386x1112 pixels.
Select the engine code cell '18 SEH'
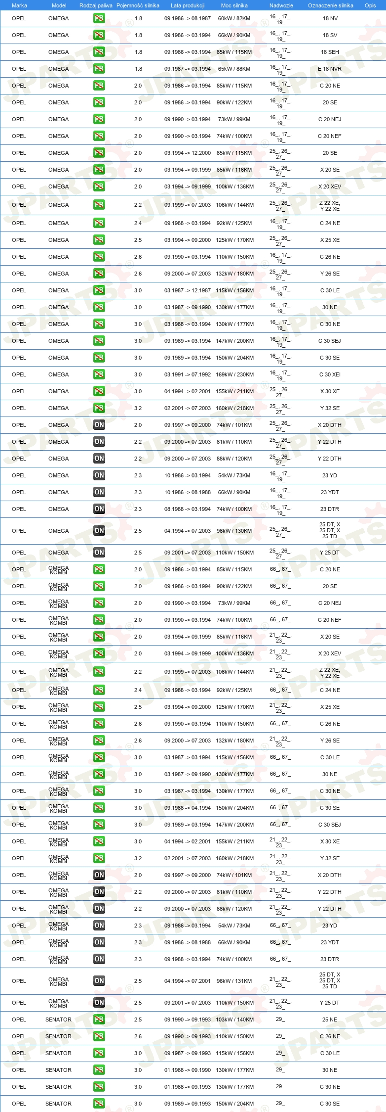tap(330, 52)
